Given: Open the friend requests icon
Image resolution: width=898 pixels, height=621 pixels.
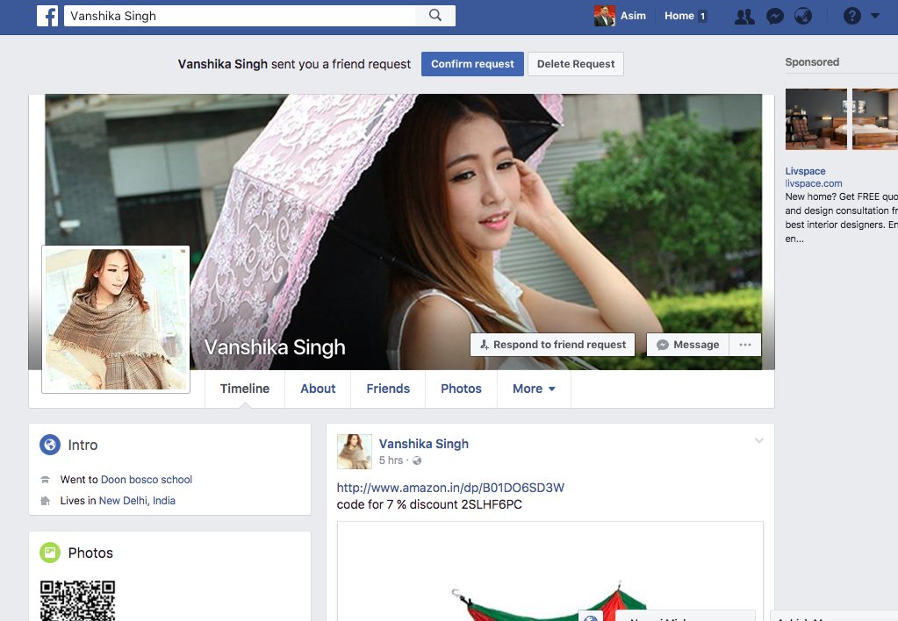Looking at the screenshot, I should pyautogui.click(x=744, y=16).
